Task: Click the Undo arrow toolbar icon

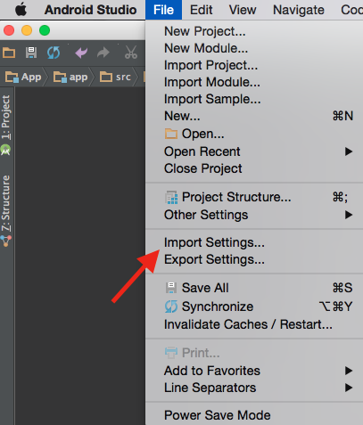Action: (x=81, y=53)
